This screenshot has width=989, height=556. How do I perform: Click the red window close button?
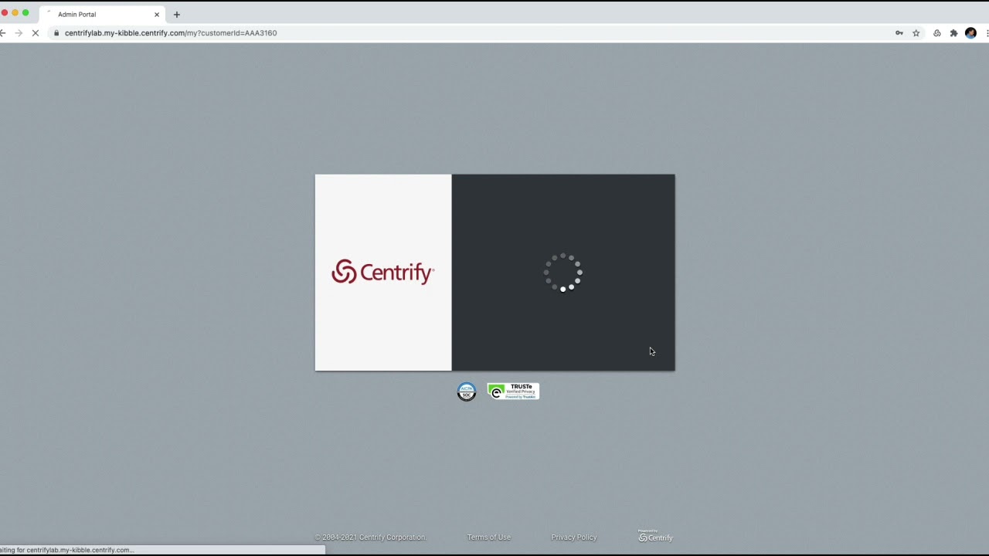[5, 13]
